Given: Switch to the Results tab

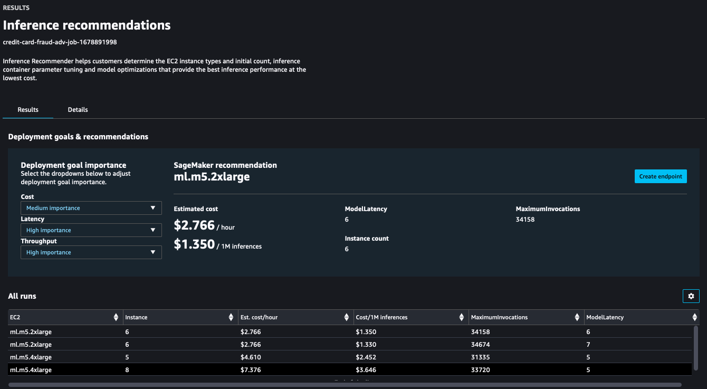Looking at the screenshot, I should pos(28,110).
